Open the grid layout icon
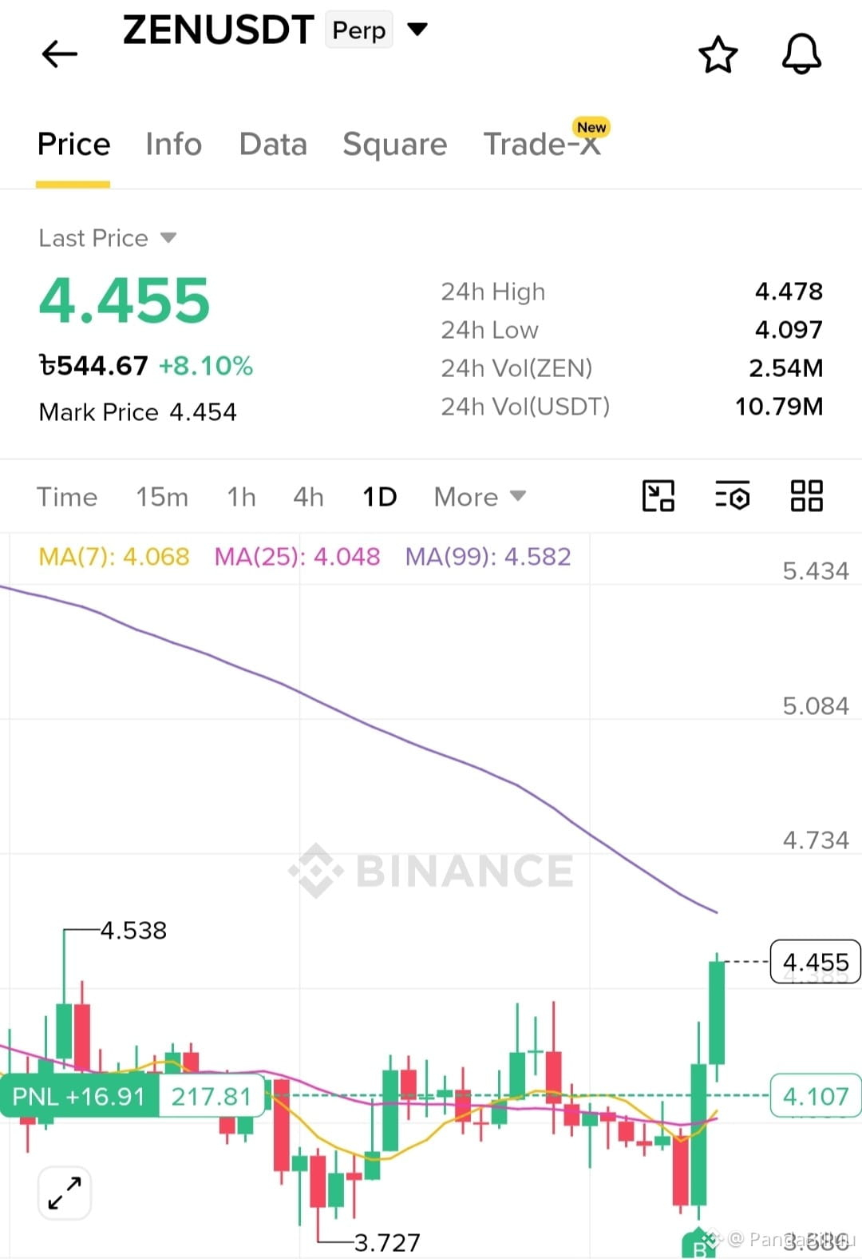Viewport: 862px width, 1259px height. [806, 496]
